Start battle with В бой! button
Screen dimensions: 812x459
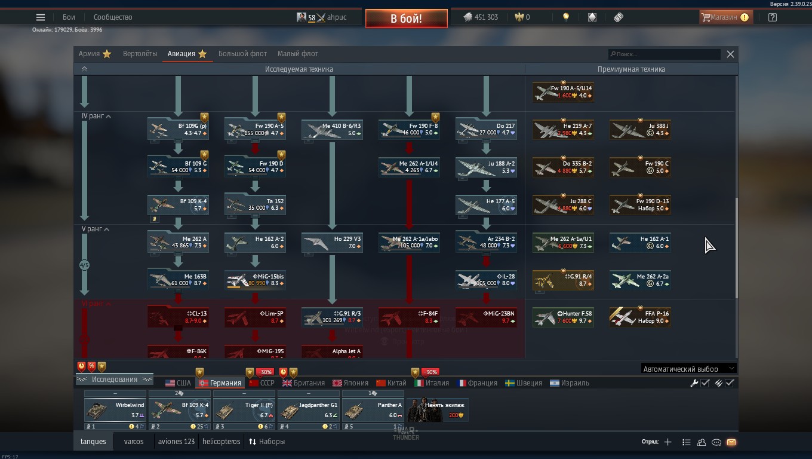[407, 19]
